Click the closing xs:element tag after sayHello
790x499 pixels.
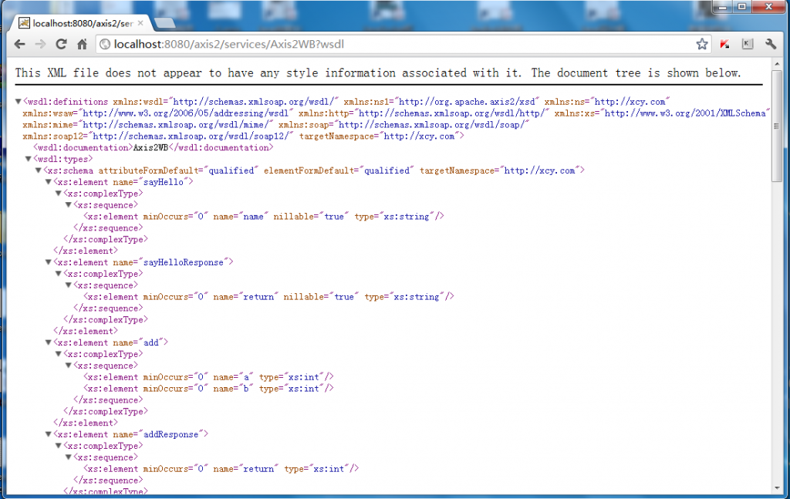(86, 251)
